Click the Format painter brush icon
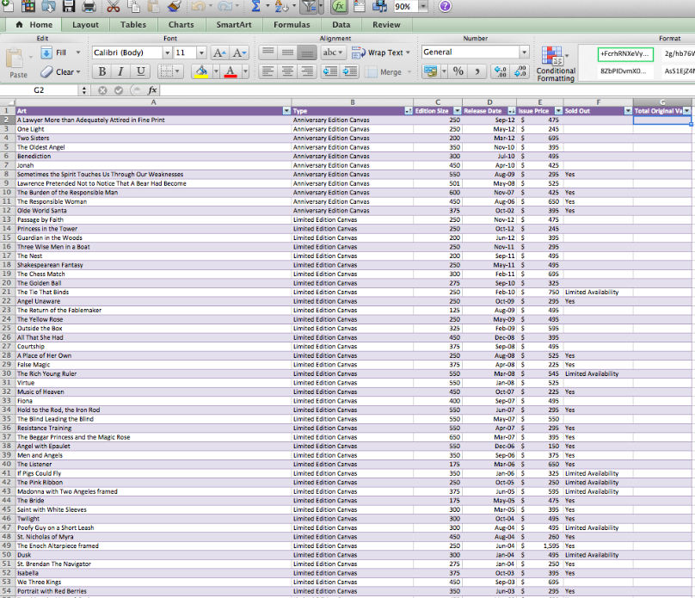The width and height of the screenshot is (695, 598). 175,6
